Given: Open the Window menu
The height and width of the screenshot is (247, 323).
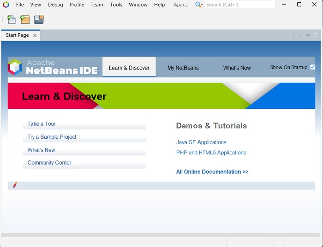Looking at the screenshot, I should tap(138, 5).
